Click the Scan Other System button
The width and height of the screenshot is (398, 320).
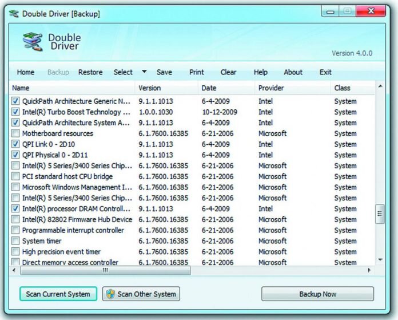141,294
